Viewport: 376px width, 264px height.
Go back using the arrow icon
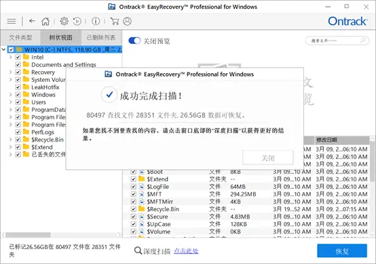point(32,21)
